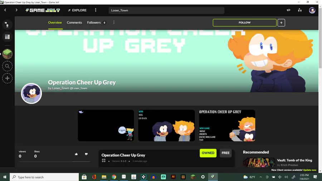Open the Windows notification center
The width and height of the screenshot is (322, 181).
tap(315, 177)
